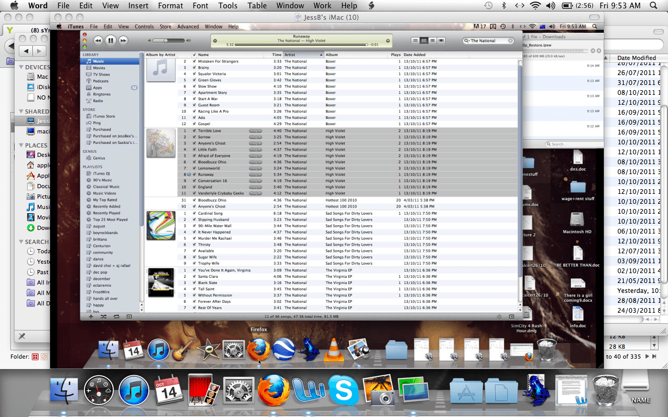Open GarageBand from the remote iMac dock

184,349
